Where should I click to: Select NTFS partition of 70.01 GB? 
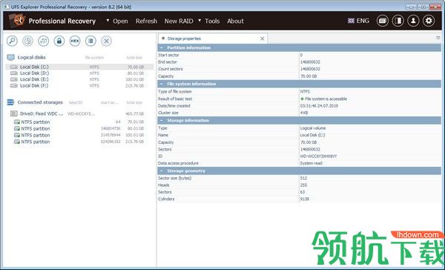[79, 122]
